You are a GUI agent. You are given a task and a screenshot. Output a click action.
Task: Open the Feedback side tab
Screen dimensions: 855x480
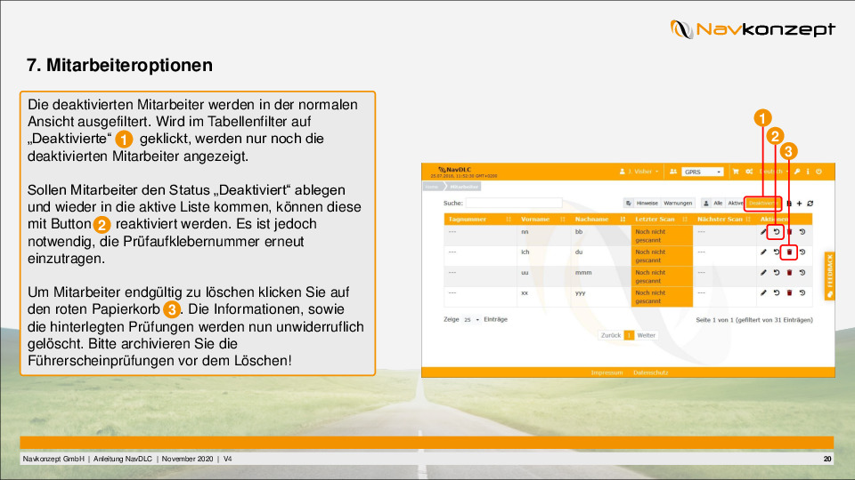click(829, 276)
